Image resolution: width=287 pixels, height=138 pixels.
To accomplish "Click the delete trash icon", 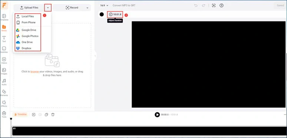I will pos(53,115).
